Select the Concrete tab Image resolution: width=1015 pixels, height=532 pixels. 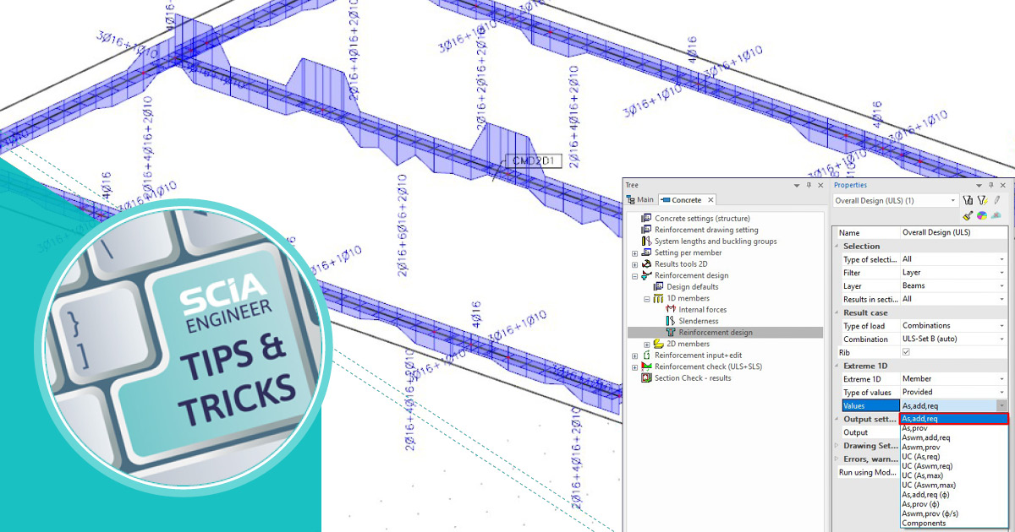click(687, 200)
